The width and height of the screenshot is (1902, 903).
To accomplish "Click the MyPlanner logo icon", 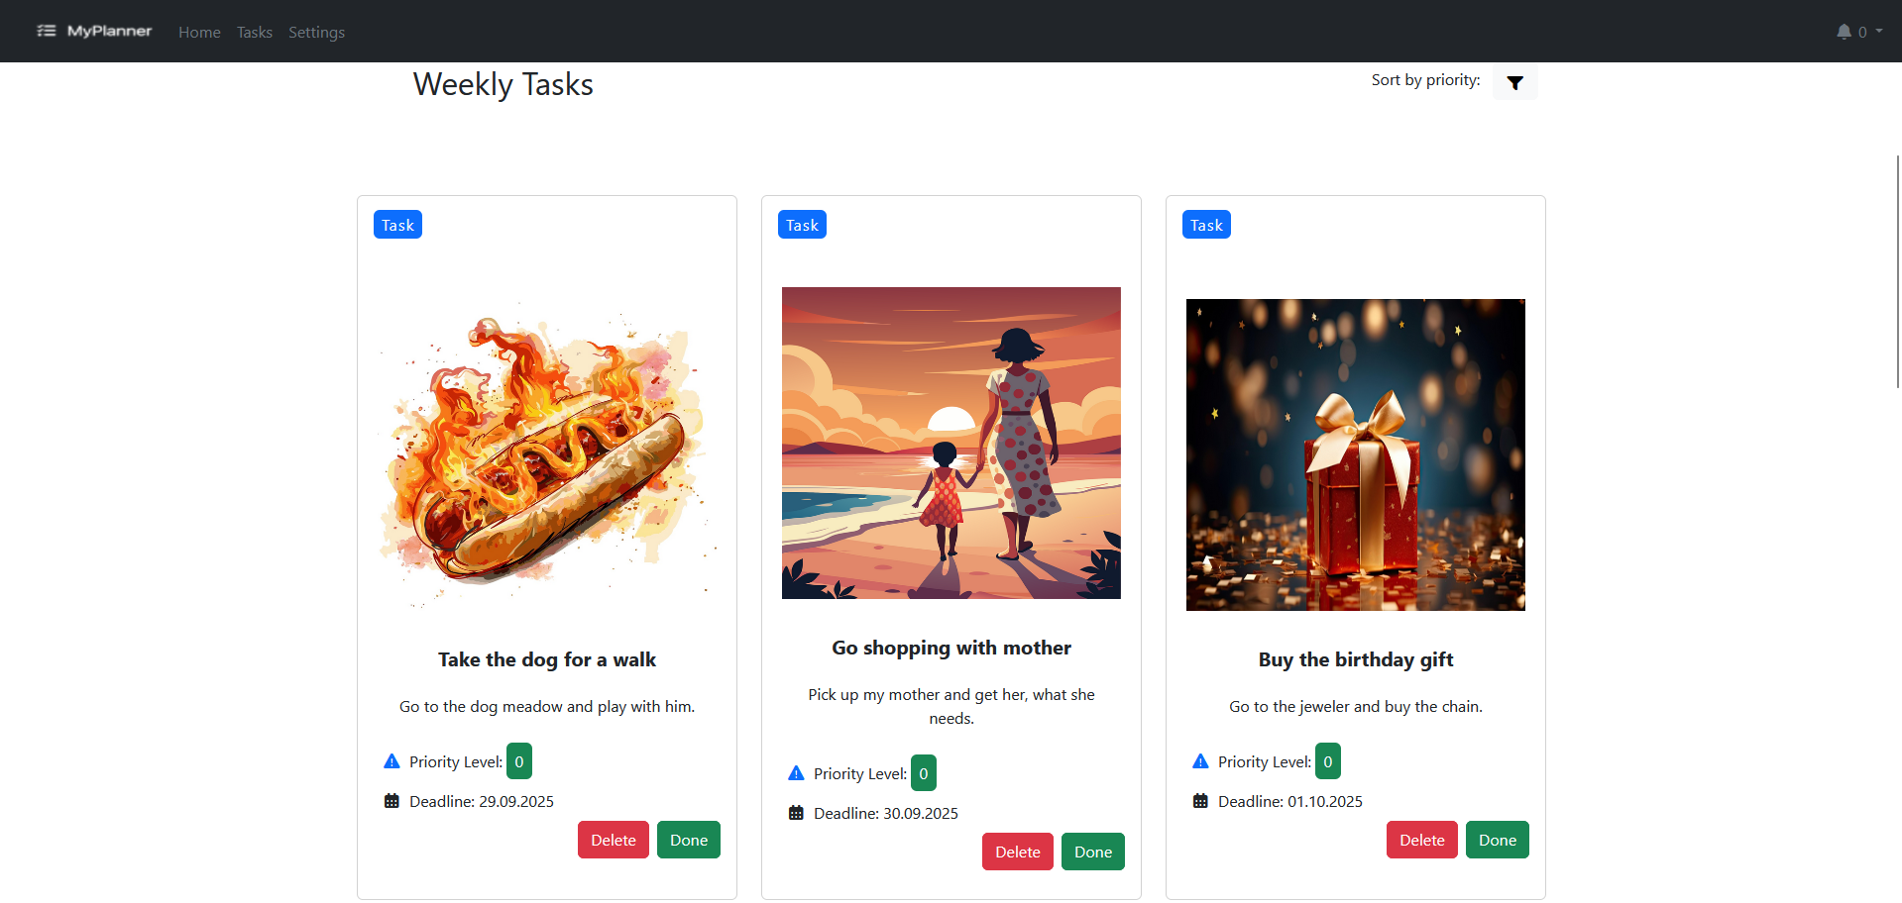I will click(x=46, y=31).
